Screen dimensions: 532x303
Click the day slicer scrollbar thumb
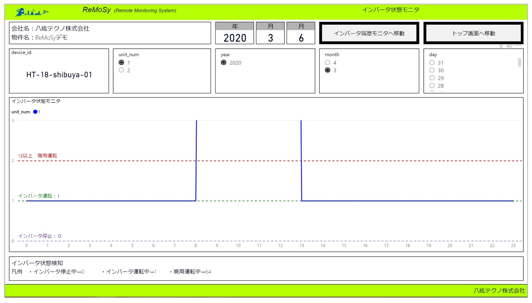click(519, 62)
